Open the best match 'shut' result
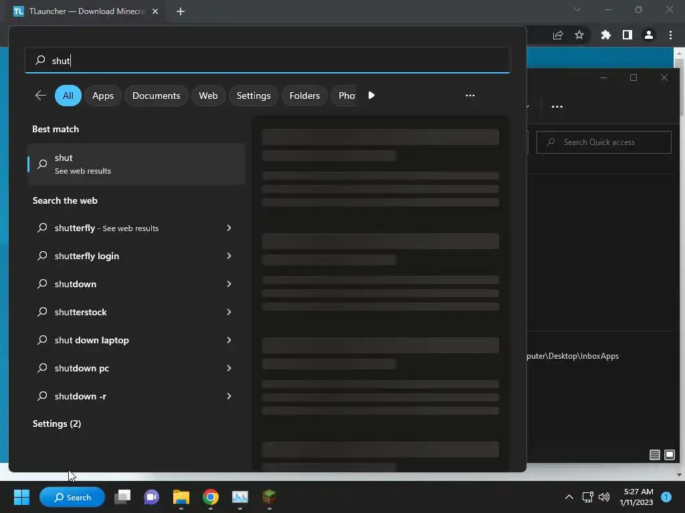 coord(136,164)
